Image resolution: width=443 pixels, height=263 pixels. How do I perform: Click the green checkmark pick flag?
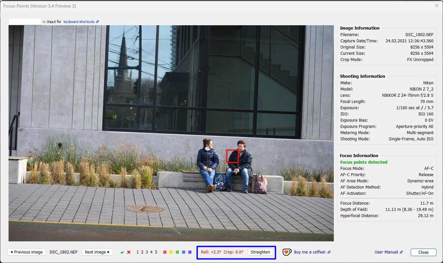pos(122,252)
